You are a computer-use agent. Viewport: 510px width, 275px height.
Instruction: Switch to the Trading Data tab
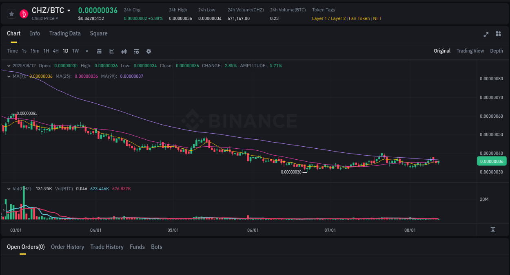coord(65,33)
